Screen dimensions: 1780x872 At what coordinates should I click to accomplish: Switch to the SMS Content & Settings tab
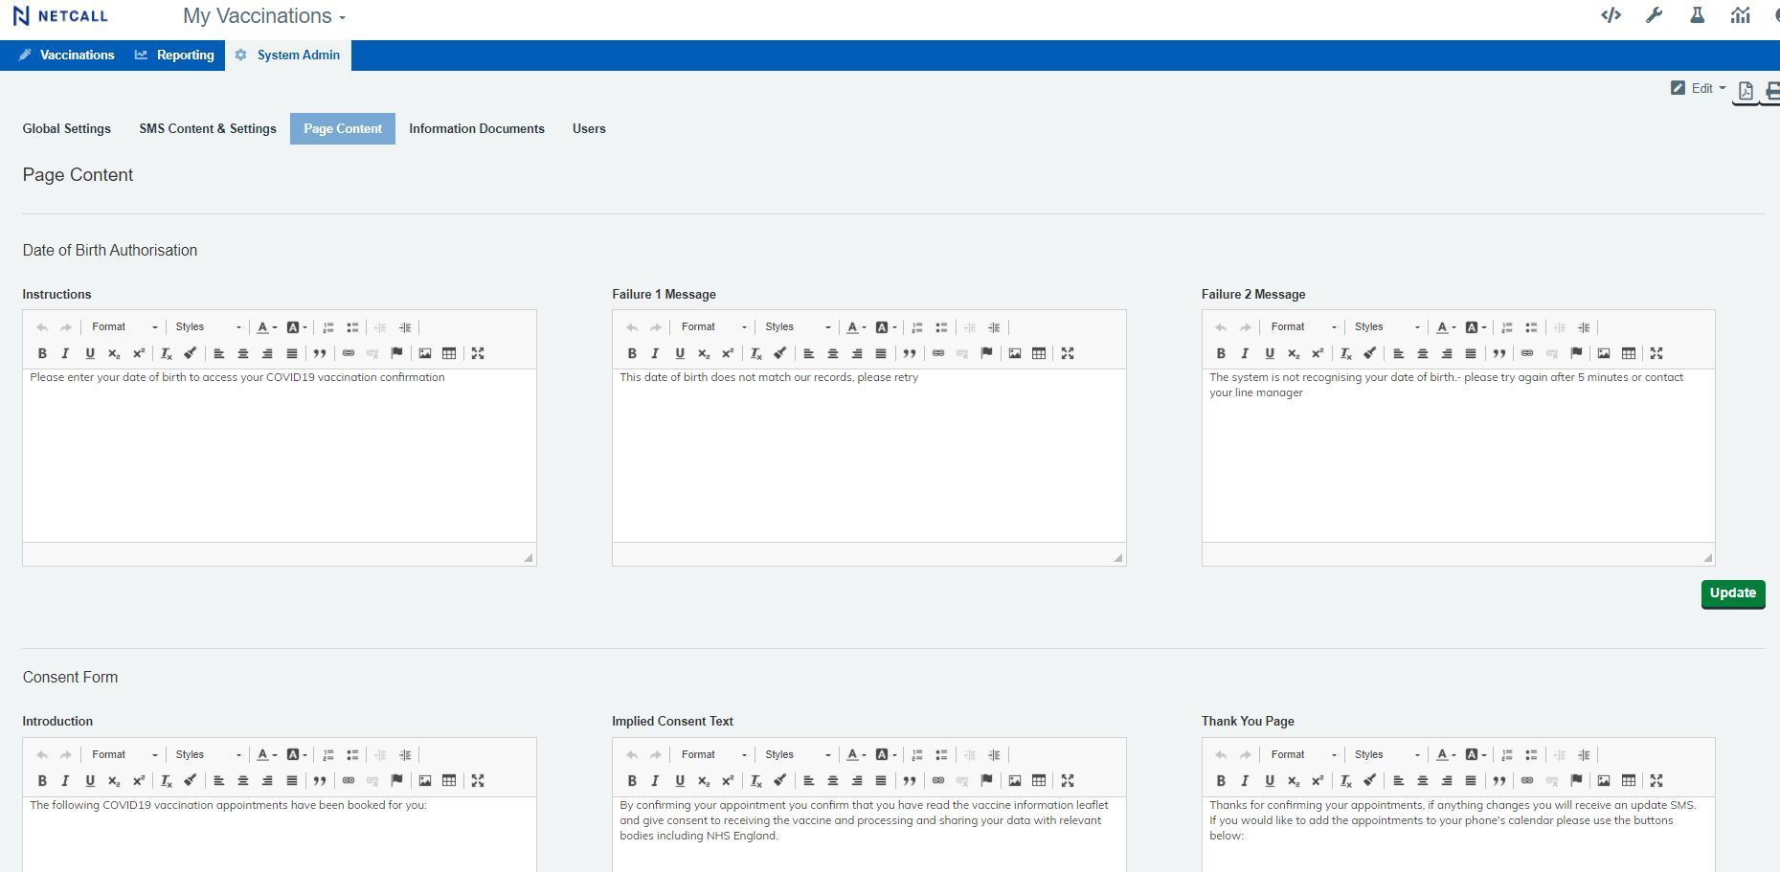208,128
